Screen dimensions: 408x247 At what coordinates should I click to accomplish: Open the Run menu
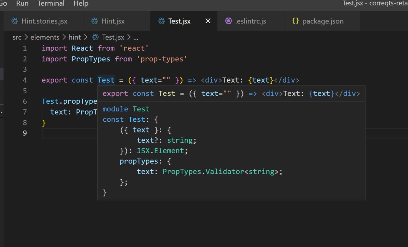[x=22, y=4]
